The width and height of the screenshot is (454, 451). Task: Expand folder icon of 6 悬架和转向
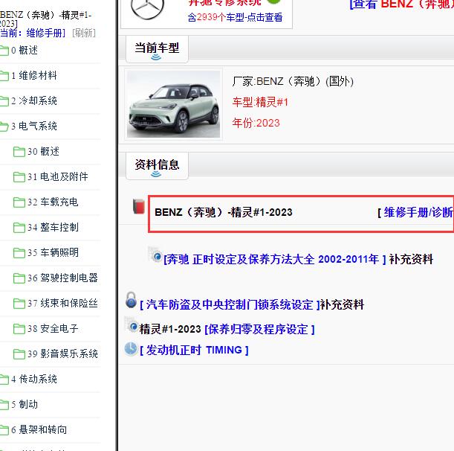[4, 430]
